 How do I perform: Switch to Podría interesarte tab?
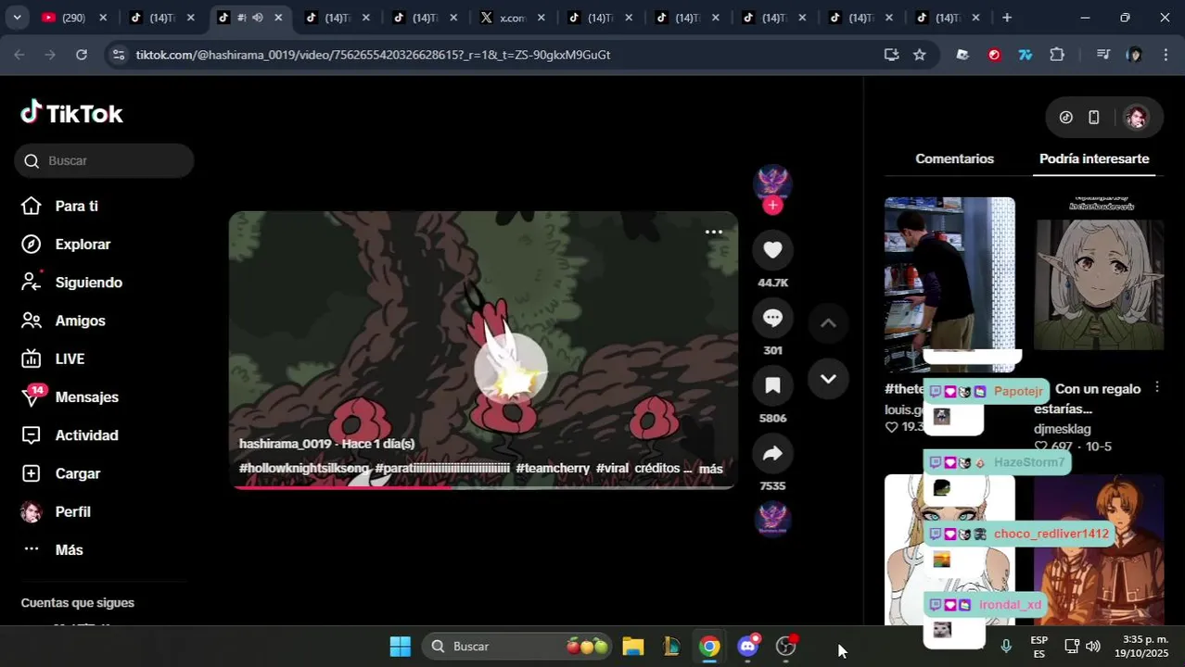click(x=1094, y=158)
